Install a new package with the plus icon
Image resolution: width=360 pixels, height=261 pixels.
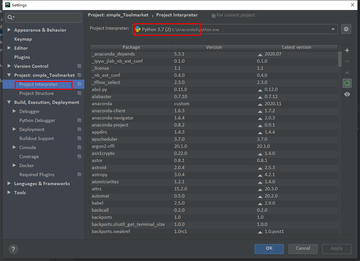pos(347,50)
